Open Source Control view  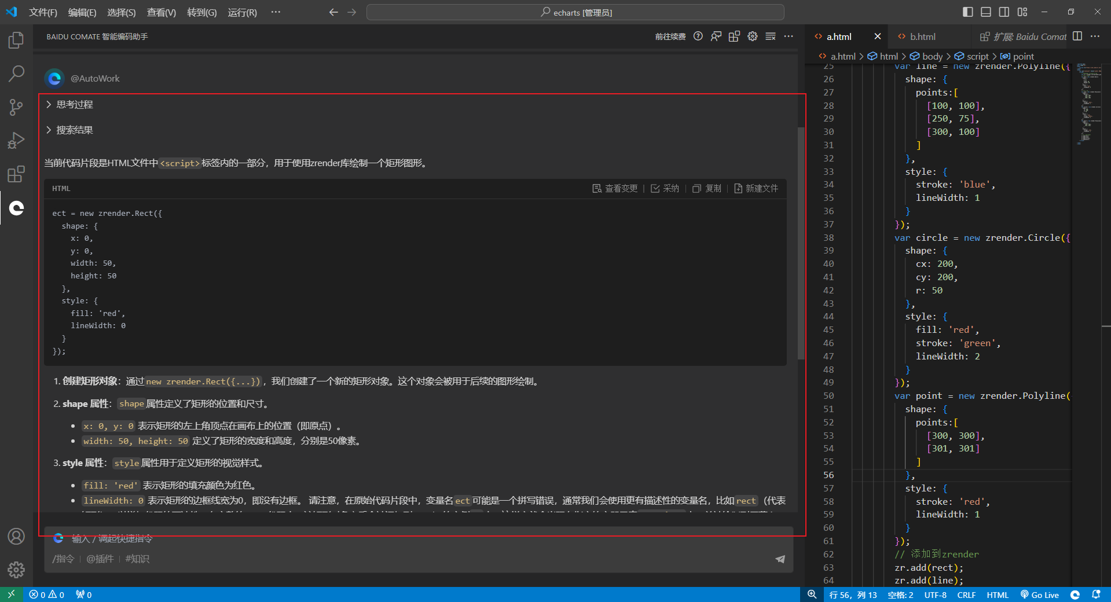[16, 107]
